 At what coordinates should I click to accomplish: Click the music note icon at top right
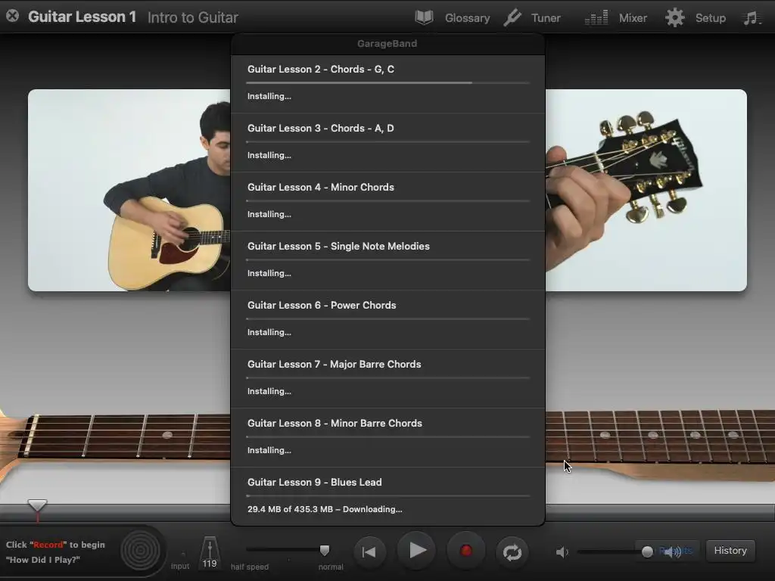(x=752, y=18)
